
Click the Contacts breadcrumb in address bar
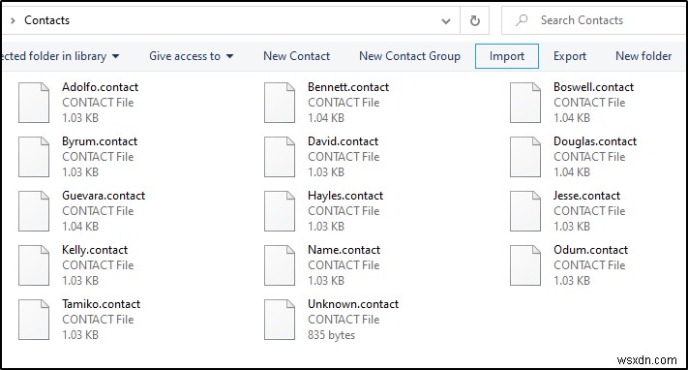(47, 20)
